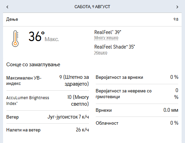Open the 'Многу жешко' RealFeel explanation link
The image size is (185, 143).
106,38
